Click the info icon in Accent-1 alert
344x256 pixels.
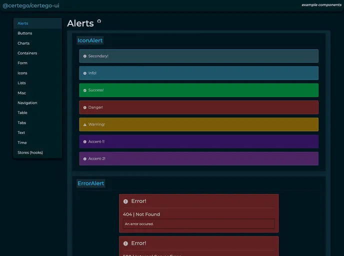tap(84, 141)
